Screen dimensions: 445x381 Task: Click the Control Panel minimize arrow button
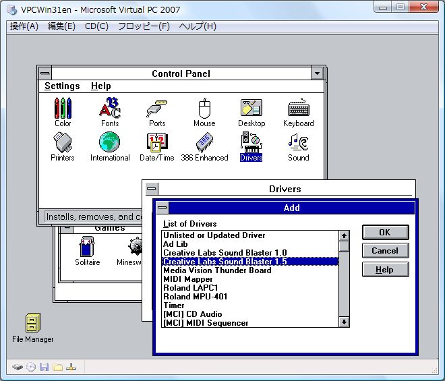pos(318,74)
